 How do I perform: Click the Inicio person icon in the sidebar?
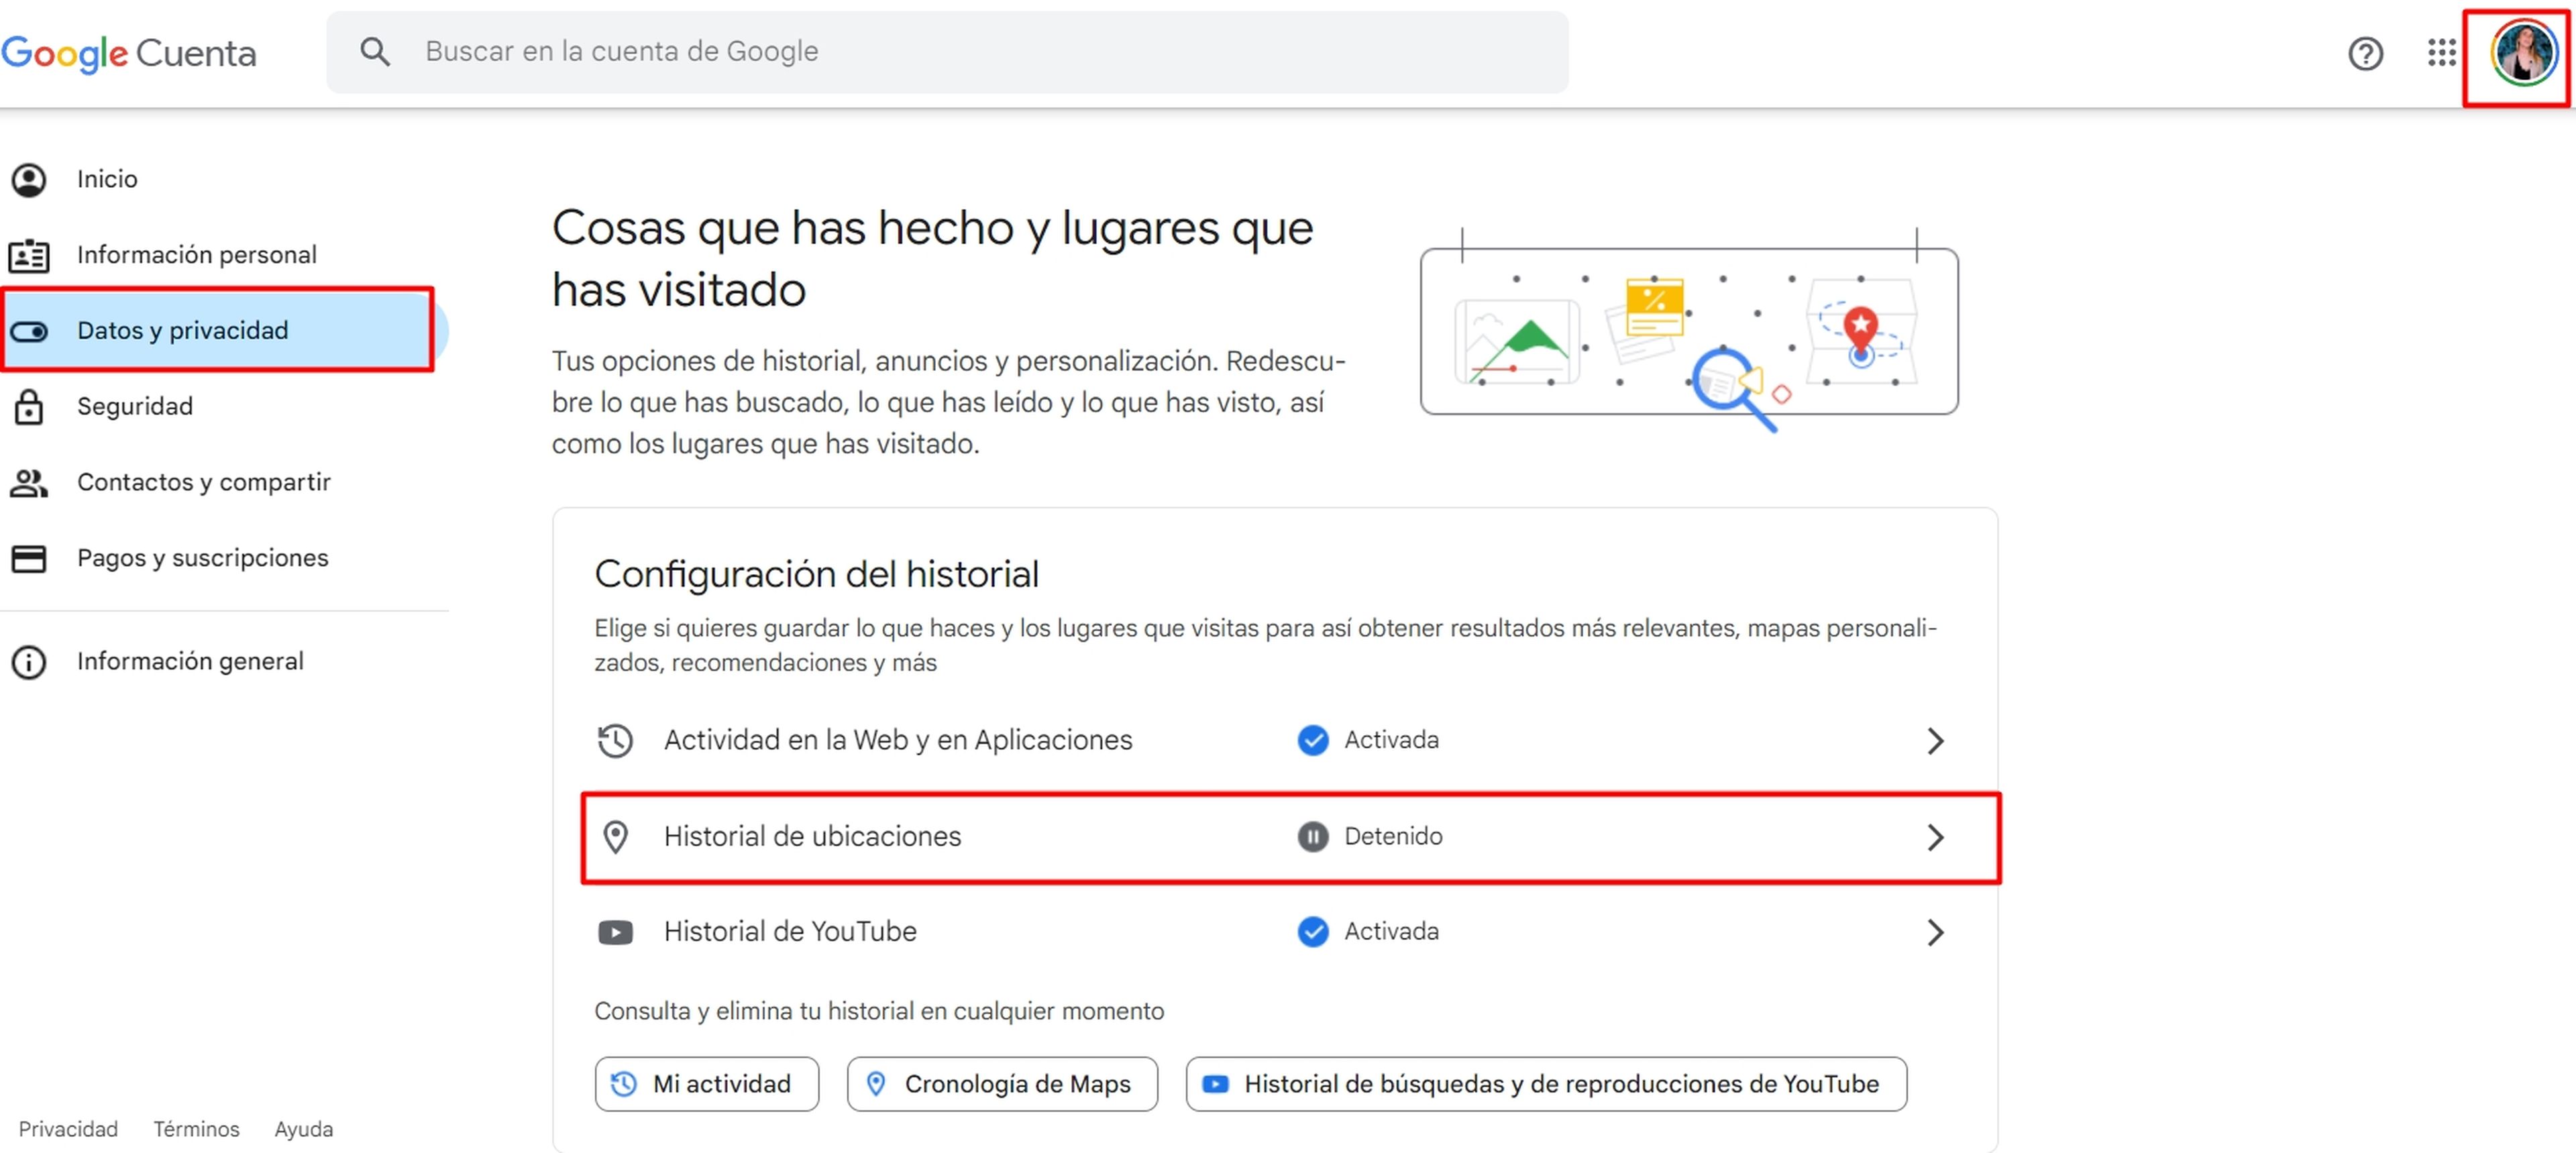(x=29, y=180)
